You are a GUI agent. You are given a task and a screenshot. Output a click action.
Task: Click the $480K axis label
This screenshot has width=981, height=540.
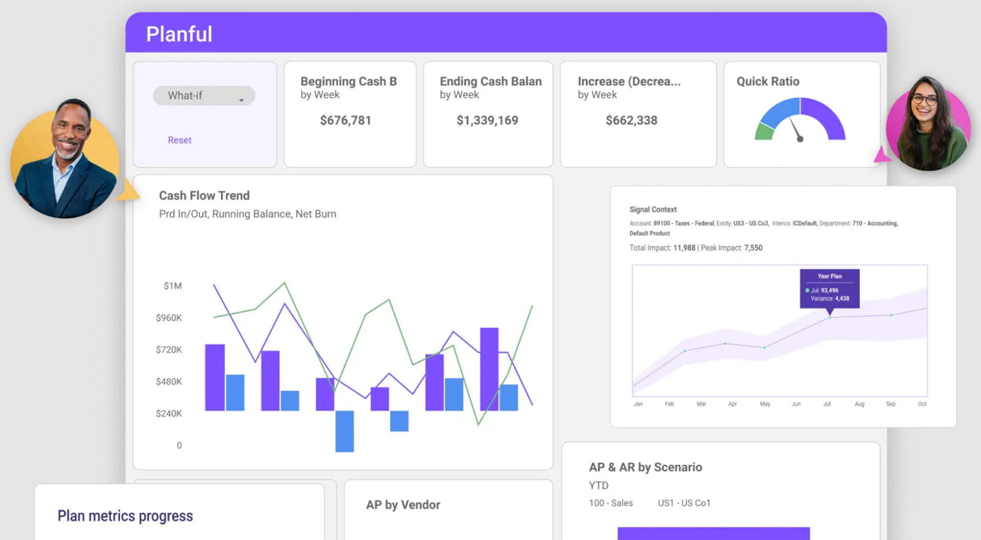(x=169, y=381)
